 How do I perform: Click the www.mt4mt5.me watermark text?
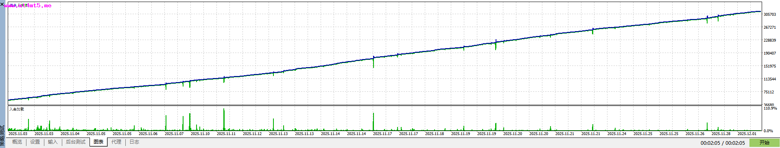28,6
